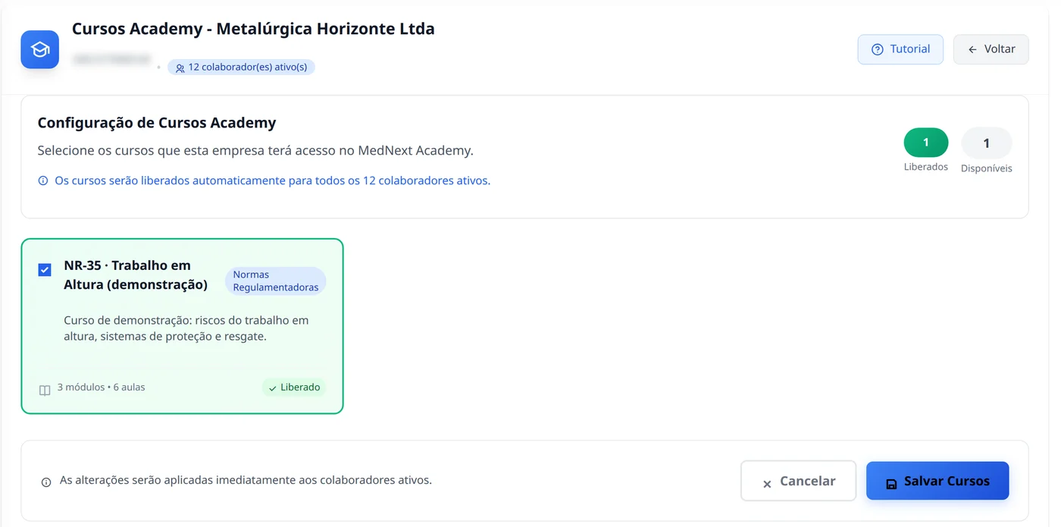
Task: Uncheck the NR-35 Trabalho em Altura checkbox
Action: [45, 270]
